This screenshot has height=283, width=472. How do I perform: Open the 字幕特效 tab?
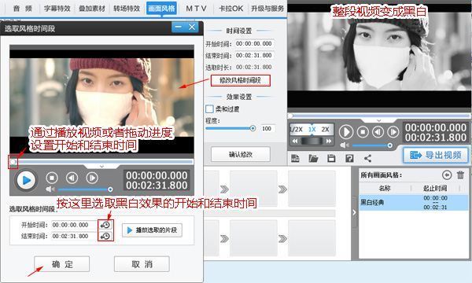point(57,9)
